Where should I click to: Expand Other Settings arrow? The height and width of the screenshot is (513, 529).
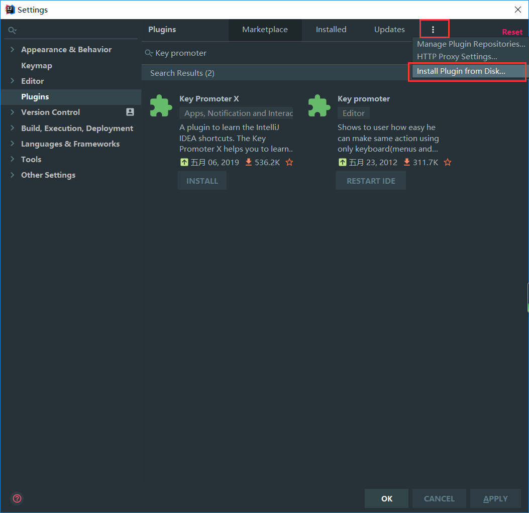pyautogui.click(x=13, y=175)
